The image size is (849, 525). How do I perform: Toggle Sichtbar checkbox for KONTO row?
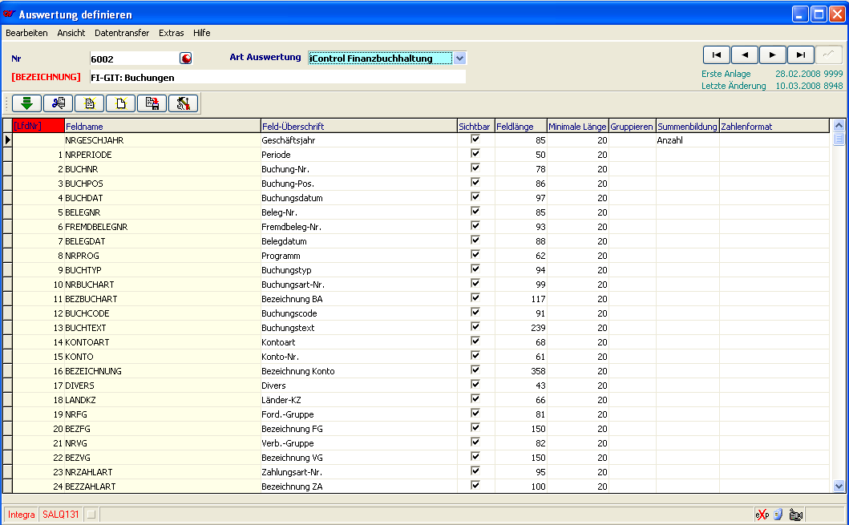click(x=475, y=356)
